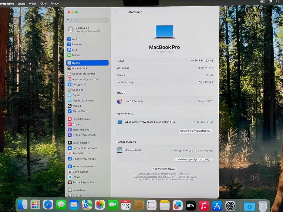This screenshot has width=283, height=212.
Task: Open Apple TV from the Dock
Action: 190,205
